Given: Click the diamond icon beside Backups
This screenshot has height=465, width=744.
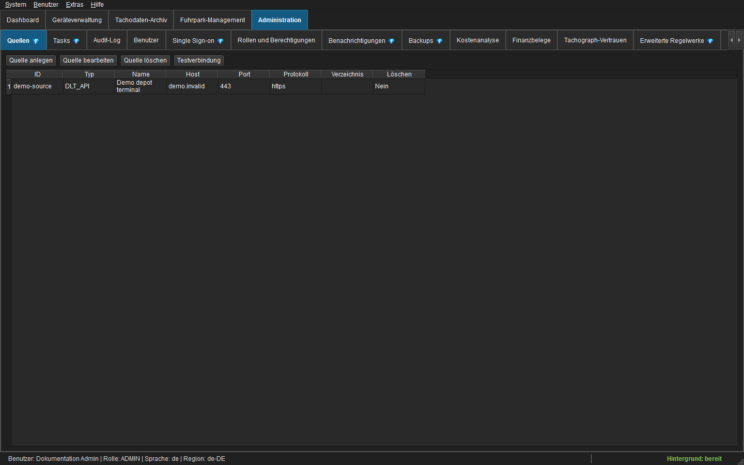Looking at the screenshot, I should click(440, 41).
